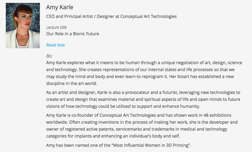Select Our Role in a Bionic Future
Image resolution: width=252 pixels, height=152 pixels.
pyautogui.click(x=73, y=34)
